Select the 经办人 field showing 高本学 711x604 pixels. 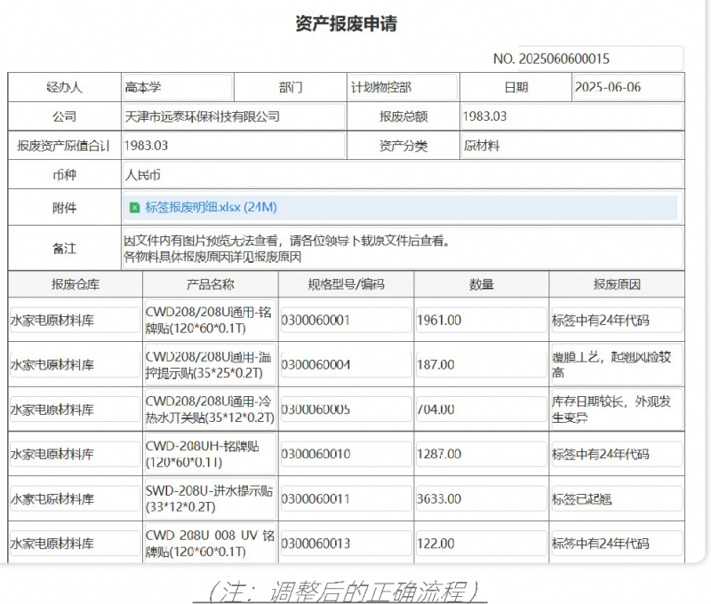[176, 88]
